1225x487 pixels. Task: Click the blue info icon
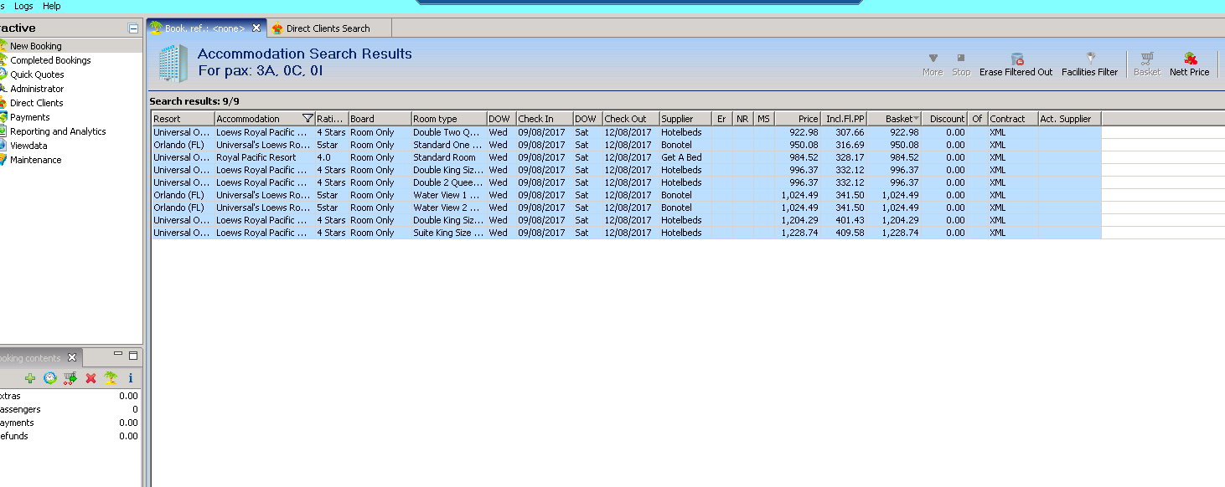point(131,378)
